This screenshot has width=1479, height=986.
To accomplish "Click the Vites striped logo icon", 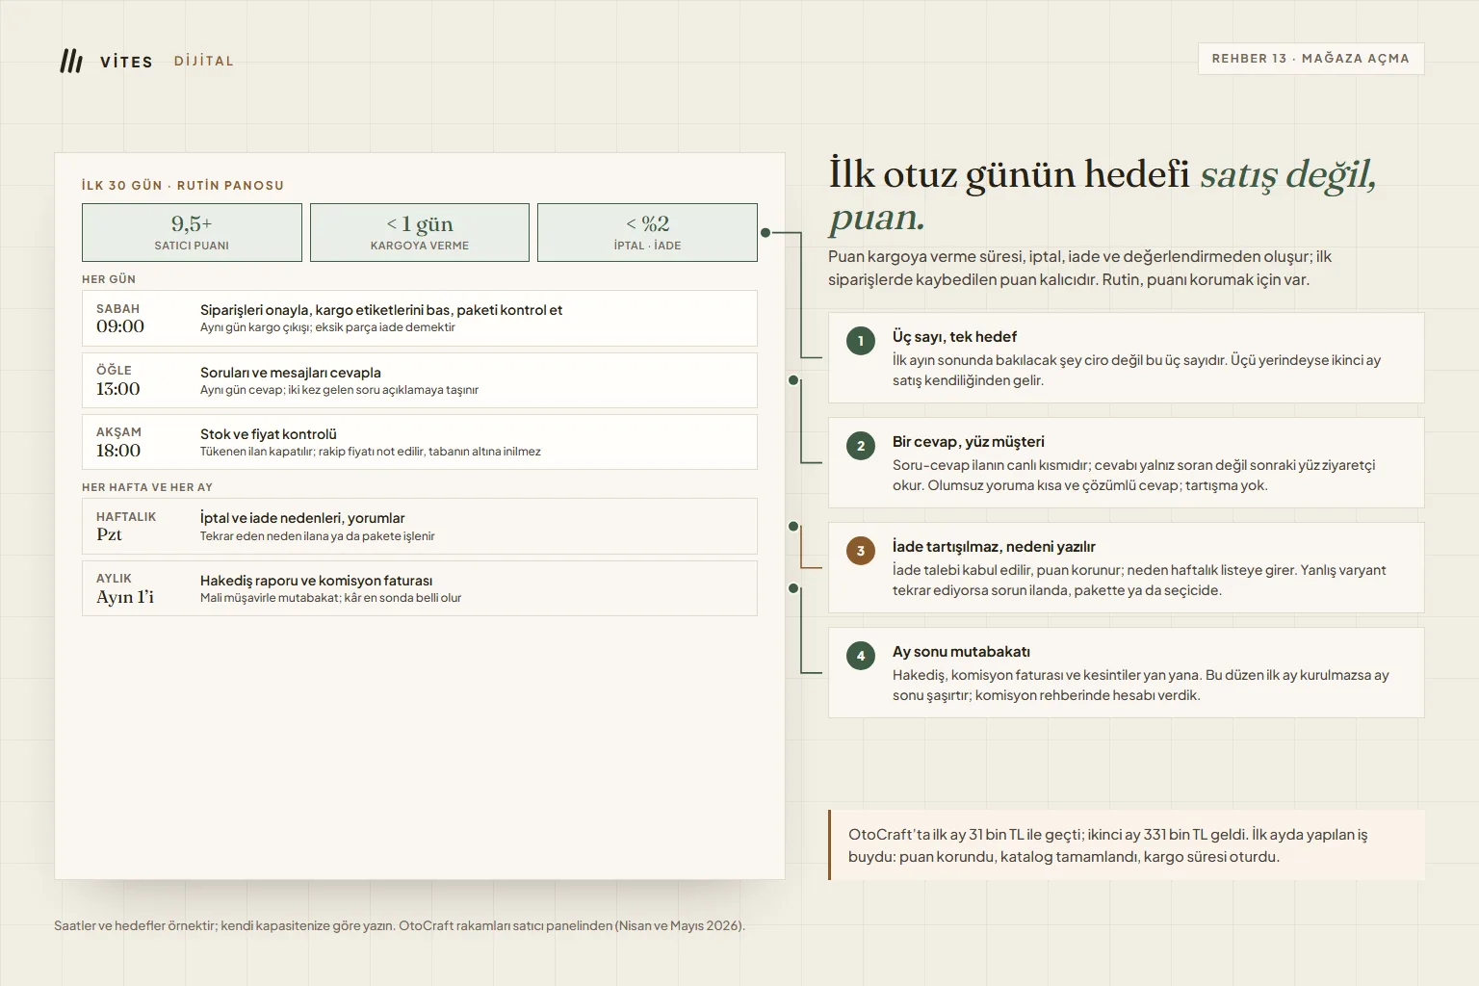I will [71, 61].
